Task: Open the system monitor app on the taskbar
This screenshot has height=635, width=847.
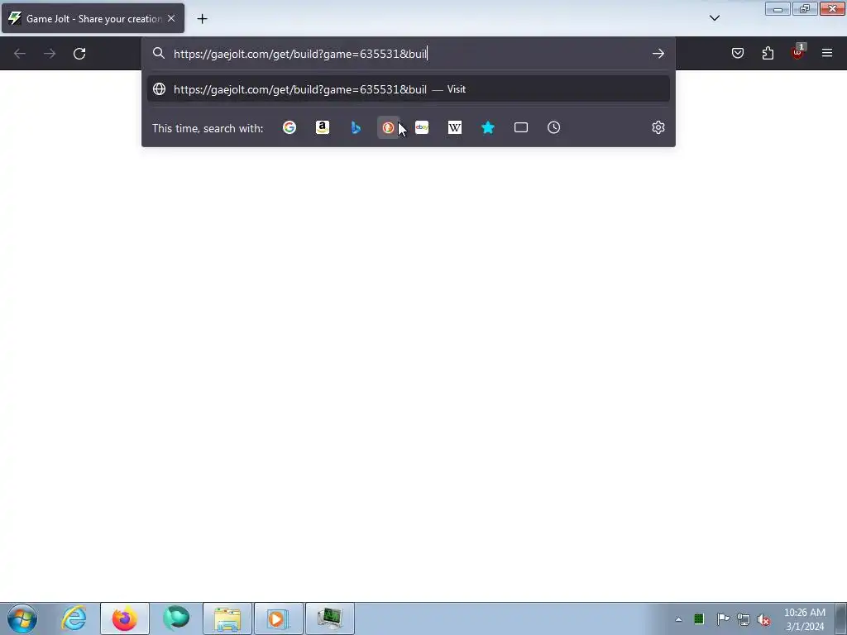Action: [x=330, y=618]
